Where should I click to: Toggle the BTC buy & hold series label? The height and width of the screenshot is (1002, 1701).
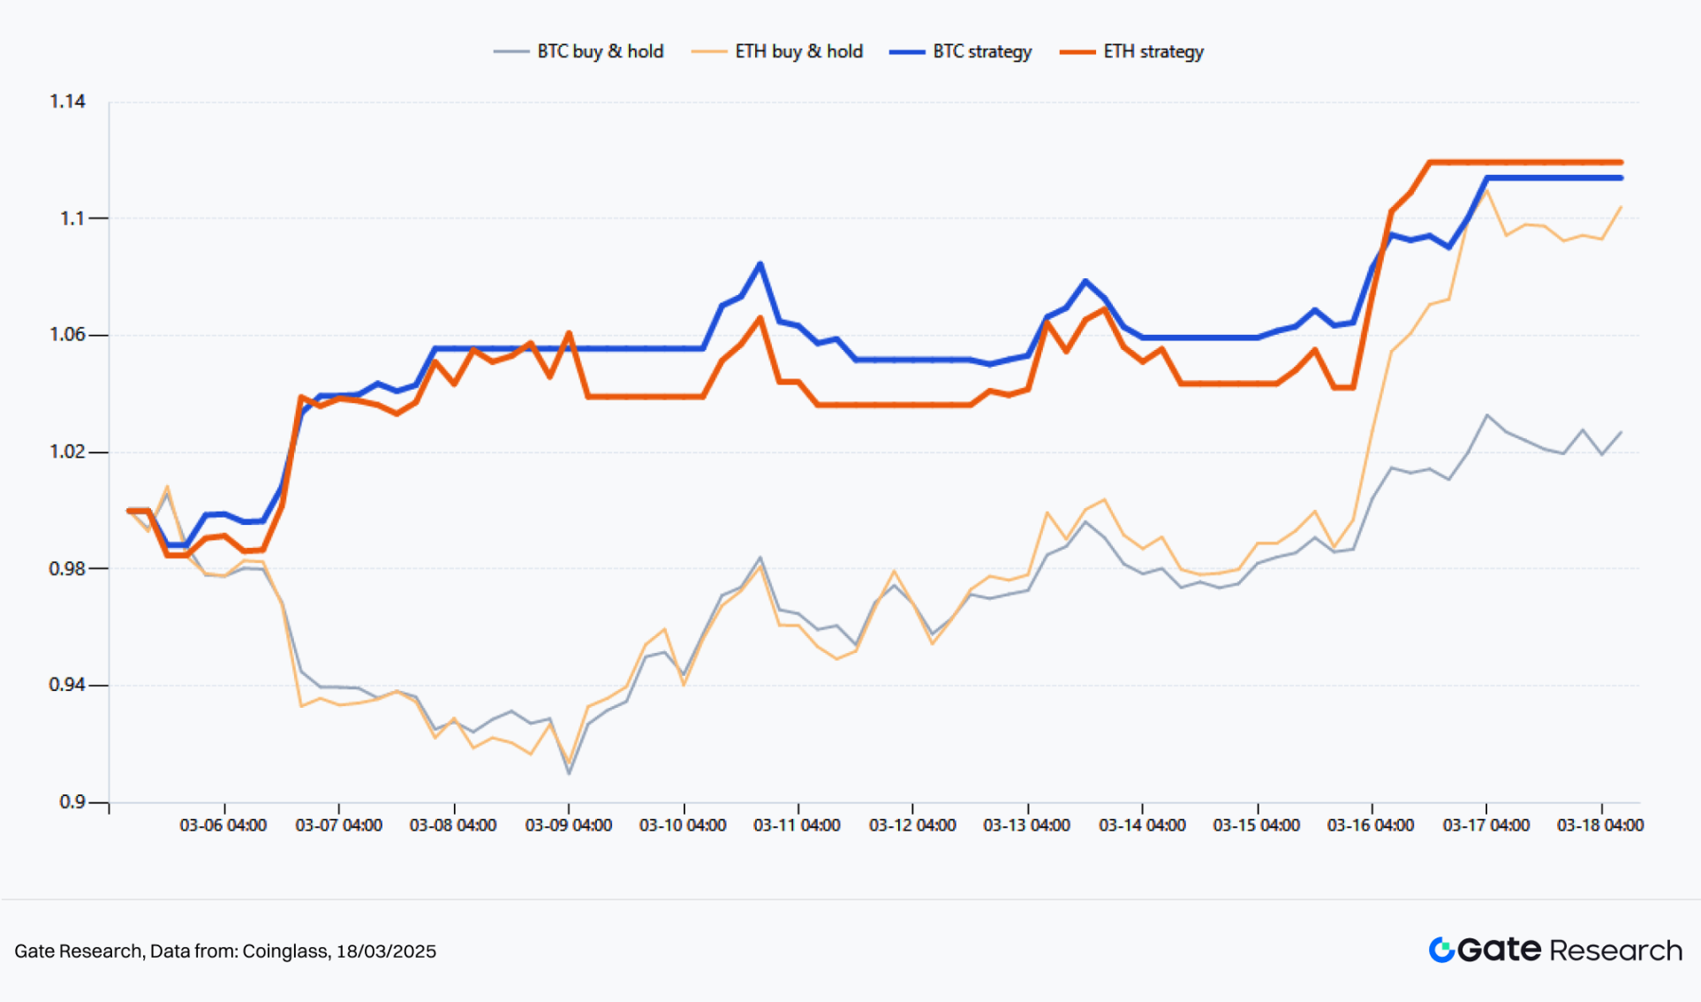tap(600, 52)
